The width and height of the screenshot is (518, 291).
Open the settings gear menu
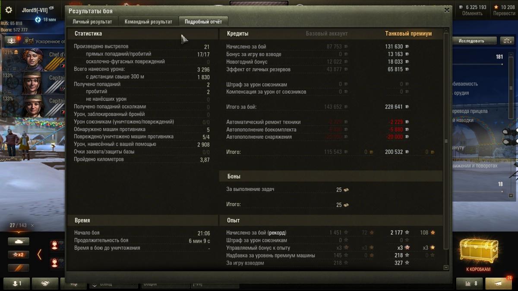[x=8, y=10]
